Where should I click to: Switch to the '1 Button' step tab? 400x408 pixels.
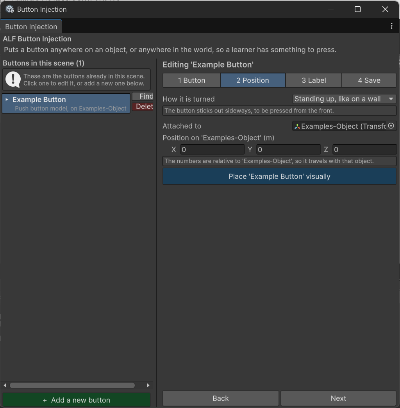pos(191,80)
